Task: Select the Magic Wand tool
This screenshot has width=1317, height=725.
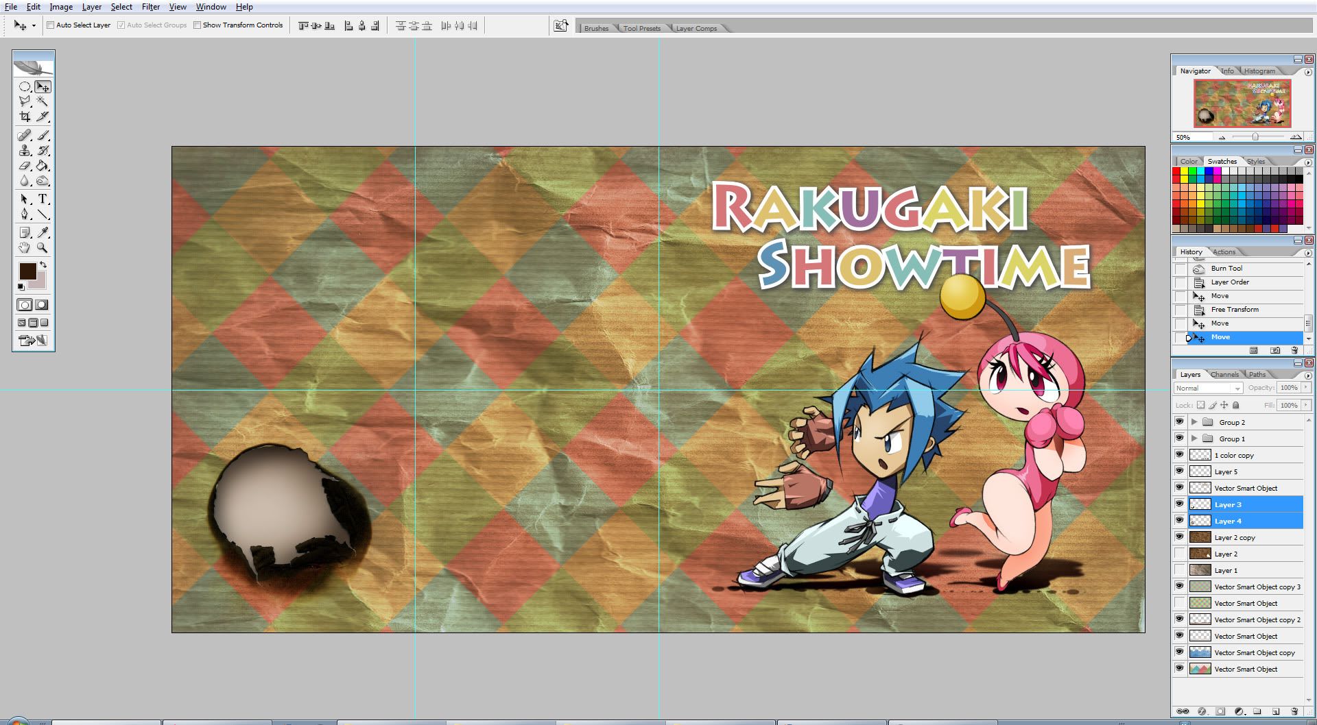Action: click(43, 101)
